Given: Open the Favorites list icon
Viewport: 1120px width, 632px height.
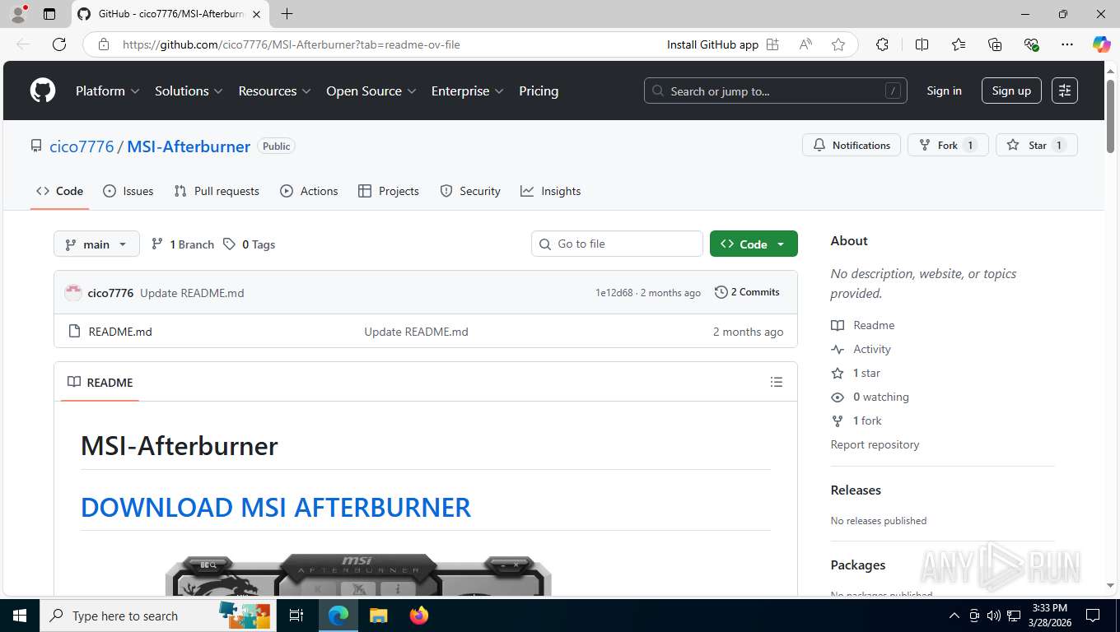Looking at the screenshot, I should (959, 44).
